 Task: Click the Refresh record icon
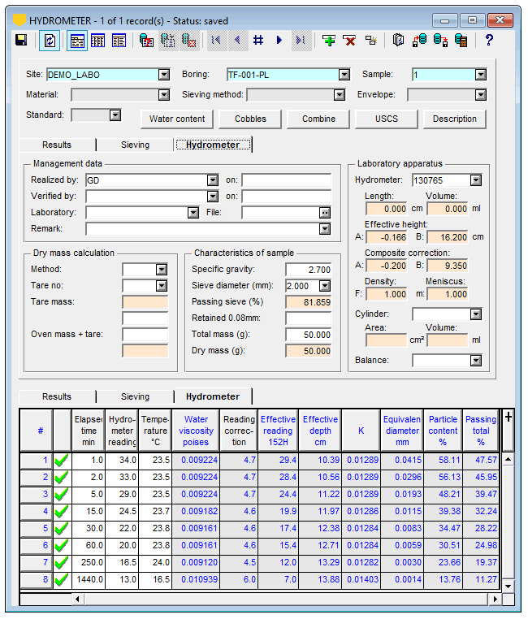pos(50,41)
